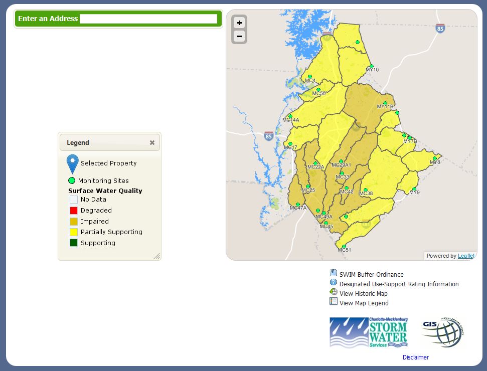Select monitoring site MC25 marker

tap(308, 187)
